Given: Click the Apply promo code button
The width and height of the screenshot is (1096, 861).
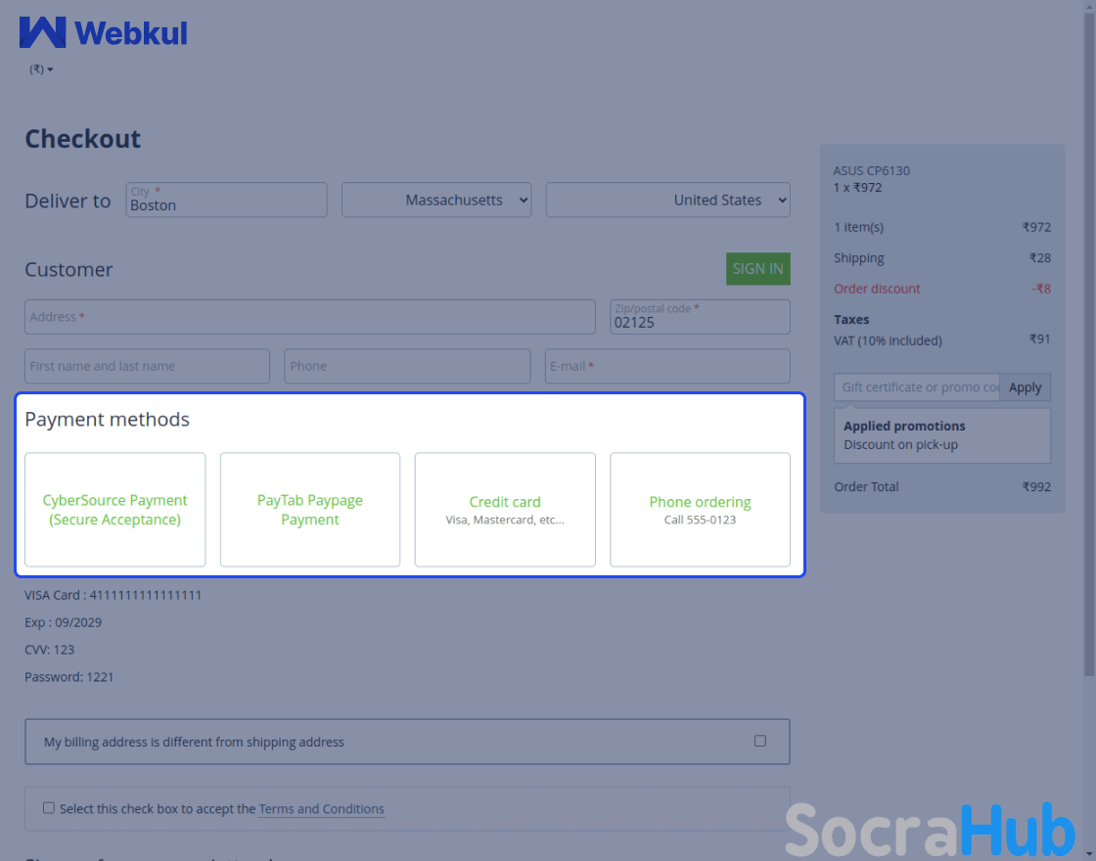Looking at the screenshot, I should (1025, 387).
